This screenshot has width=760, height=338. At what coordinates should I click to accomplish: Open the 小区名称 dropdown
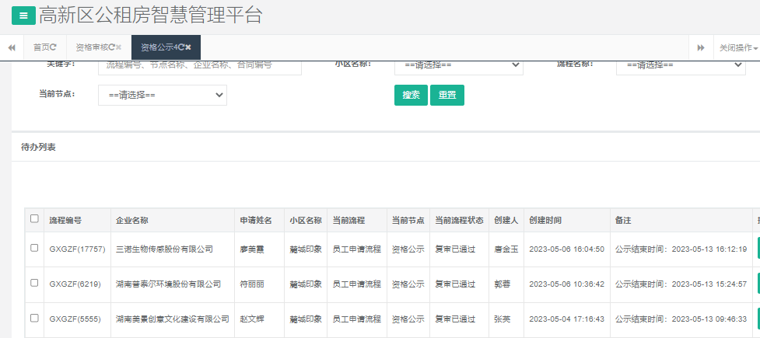click(458, 66)
